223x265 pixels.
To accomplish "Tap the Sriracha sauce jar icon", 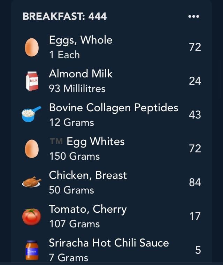I will coord(32,250).
